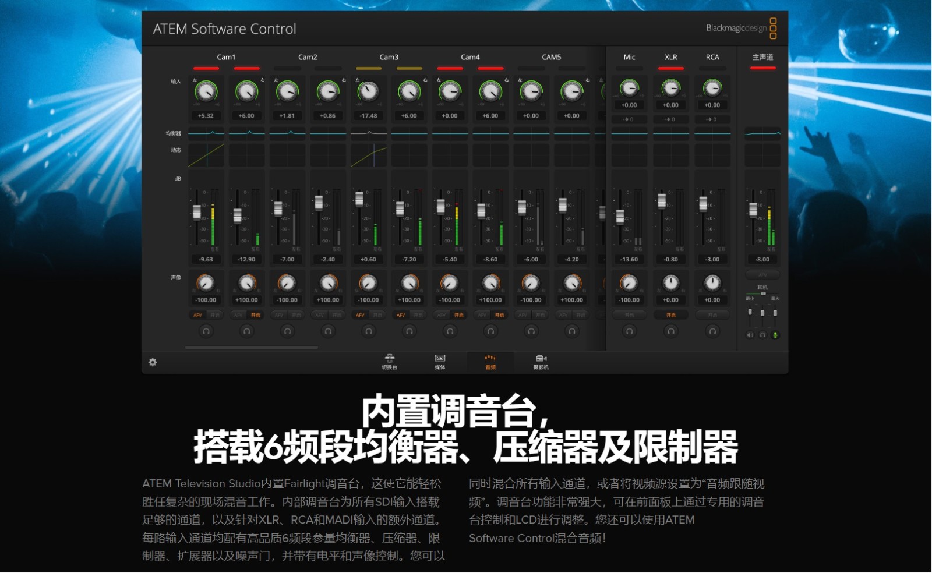
Task: Solo headphones on the -2.40 fader channel
Action: pos(329,331)
